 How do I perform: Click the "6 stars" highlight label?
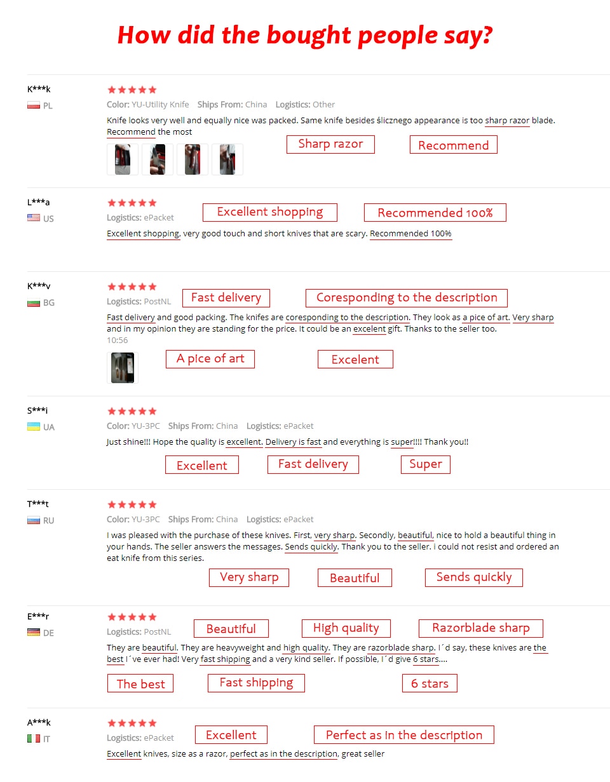(x=430, y=684)
